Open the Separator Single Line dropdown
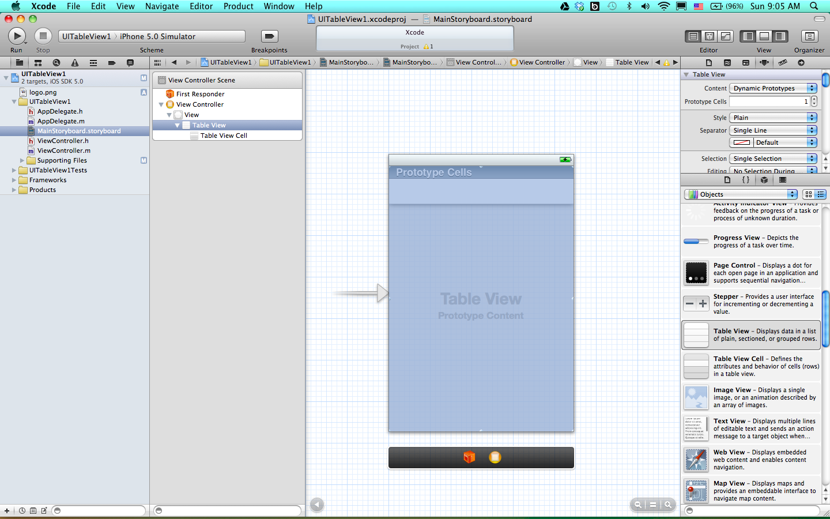830x519 pixels. pos(774,130)
